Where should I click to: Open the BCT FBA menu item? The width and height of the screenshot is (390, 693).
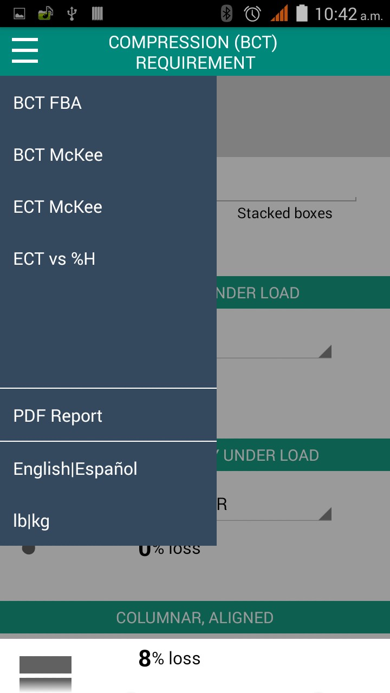point(48,103)
